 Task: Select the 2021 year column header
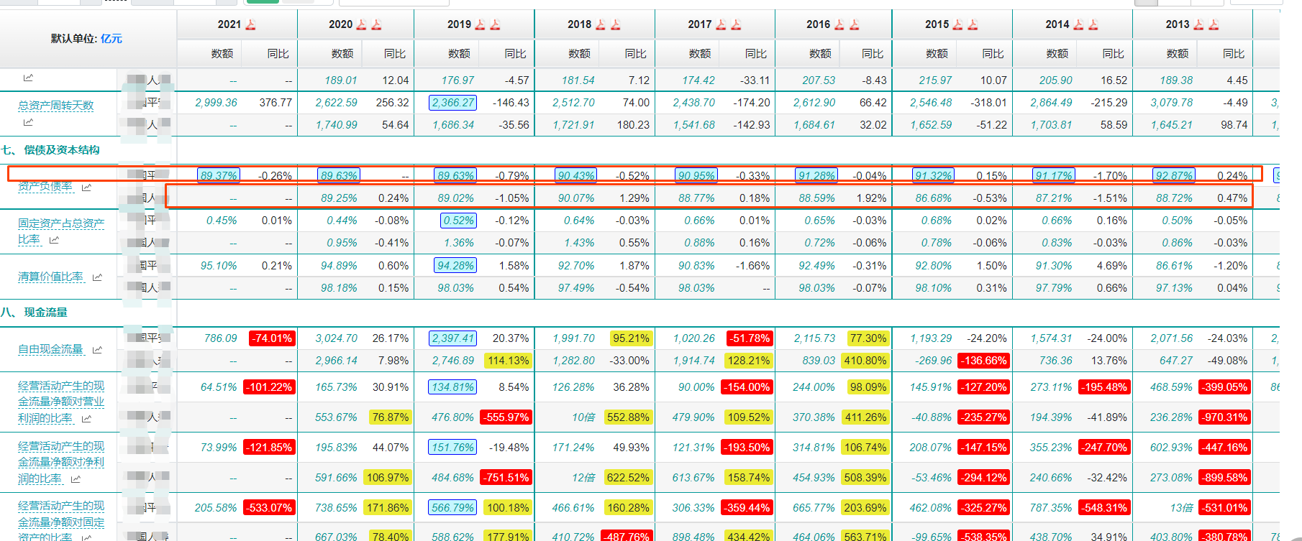coord(229,24)
